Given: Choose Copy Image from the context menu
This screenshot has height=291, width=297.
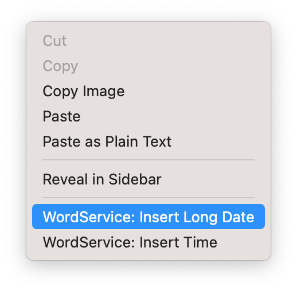Looking at the screenshot, I should coord(148,91).
